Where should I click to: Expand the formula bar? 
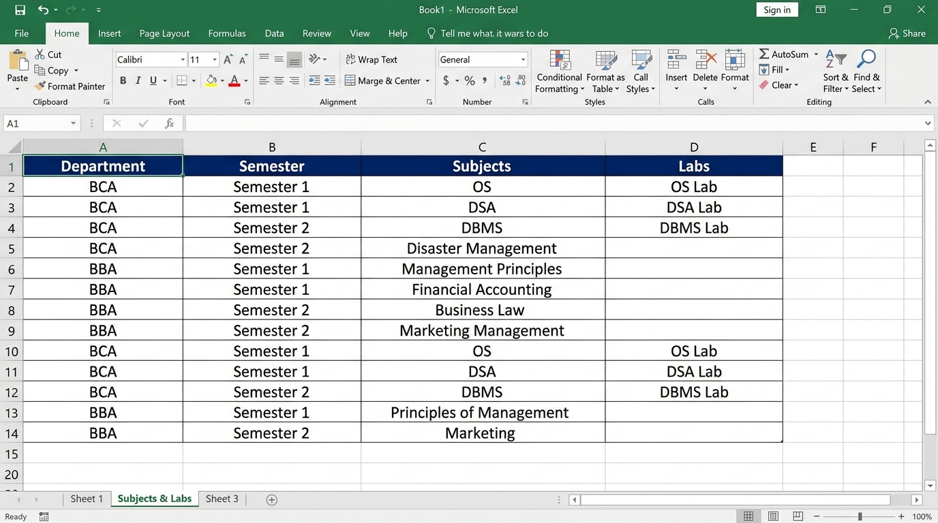click(x=928, y=123)
